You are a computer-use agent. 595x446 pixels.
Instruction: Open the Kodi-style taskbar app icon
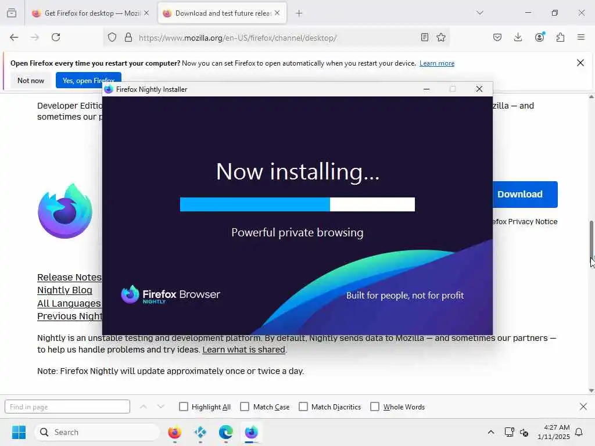click(200, 432)
